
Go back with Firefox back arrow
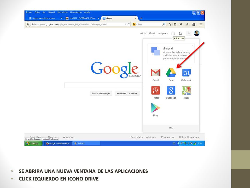point(28,24)
